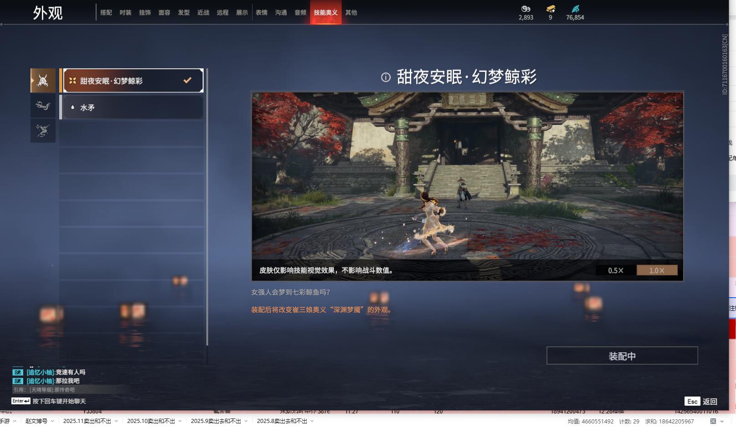Click the 装配中 equip button
This screenshot has height=428, width=736.
click(622, 356)
